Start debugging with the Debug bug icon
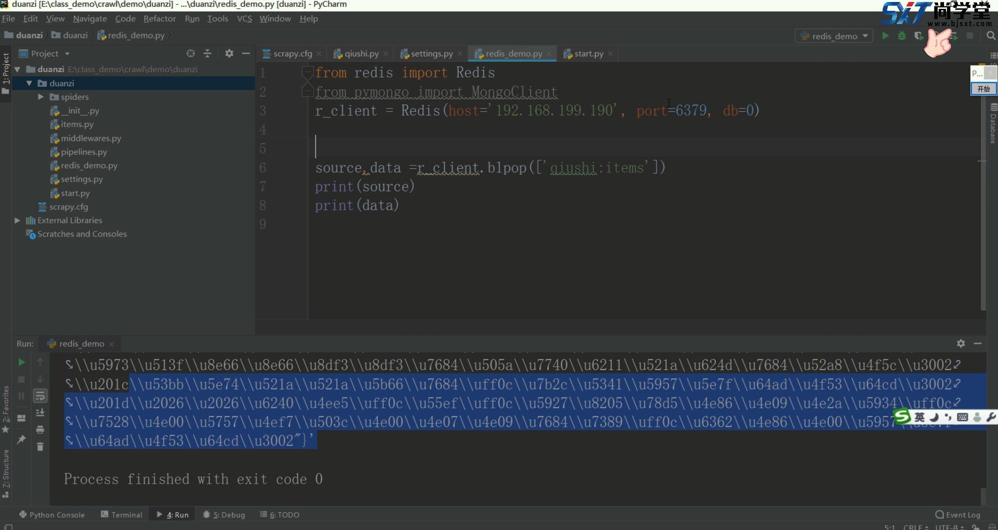Screen dimensions: 998x530 click(x=902, y=36)
